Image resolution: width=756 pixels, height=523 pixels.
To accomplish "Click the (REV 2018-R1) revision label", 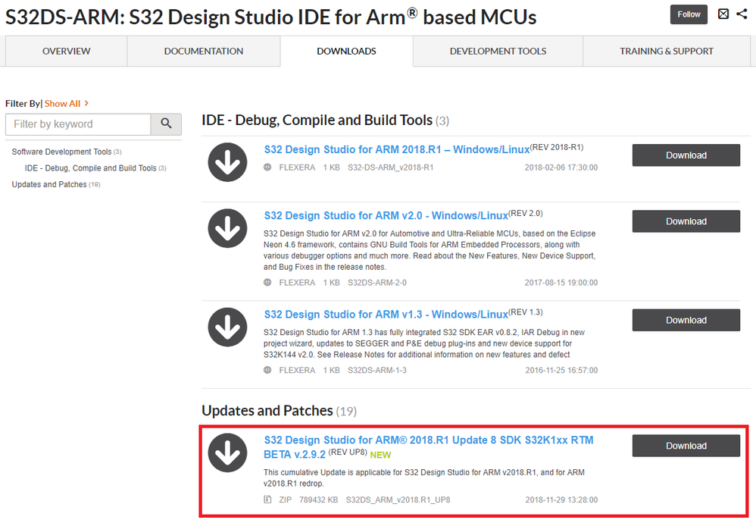I will coord(557,147).
